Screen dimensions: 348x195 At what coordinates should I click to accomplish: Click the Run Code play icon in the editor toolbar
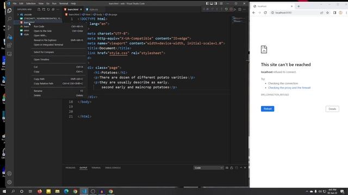[x=235, y=9]
